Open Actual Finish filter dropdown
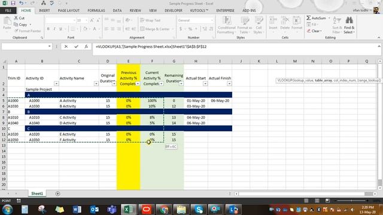Viewport: 383px width, 215px height. [x=229, y=84]
